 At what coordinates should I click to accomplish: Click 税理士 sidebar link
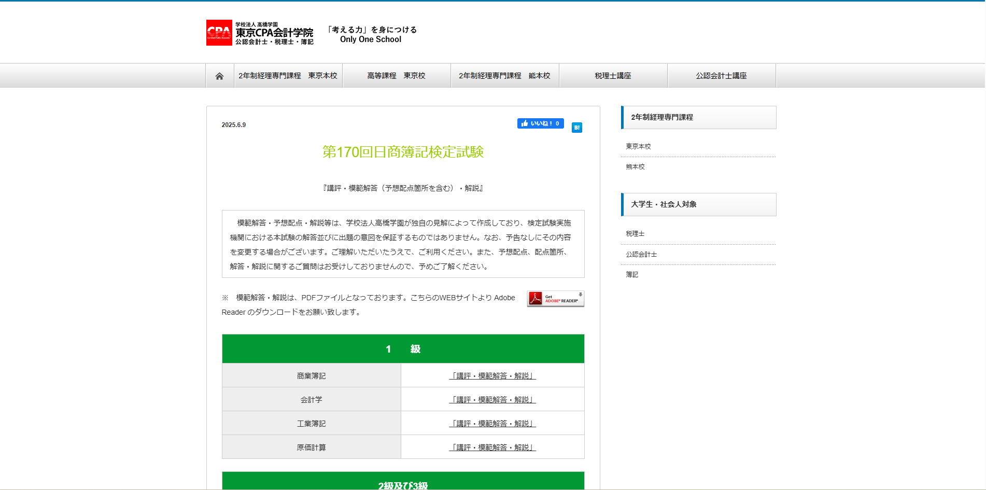tap(635, 234)
